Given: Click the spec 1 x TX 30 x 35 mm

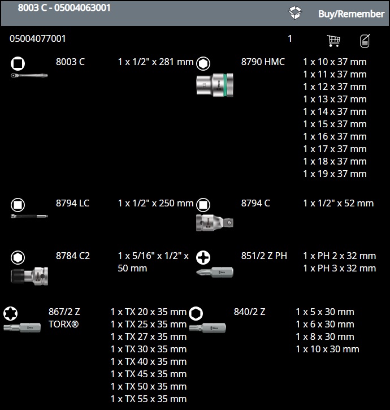Looking at the screenshot, I should click(x=149, y=349).
